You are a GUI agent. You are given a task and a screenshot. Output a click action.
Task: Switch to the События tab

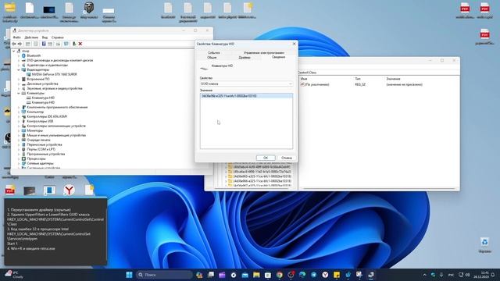[x=213, y=53]
